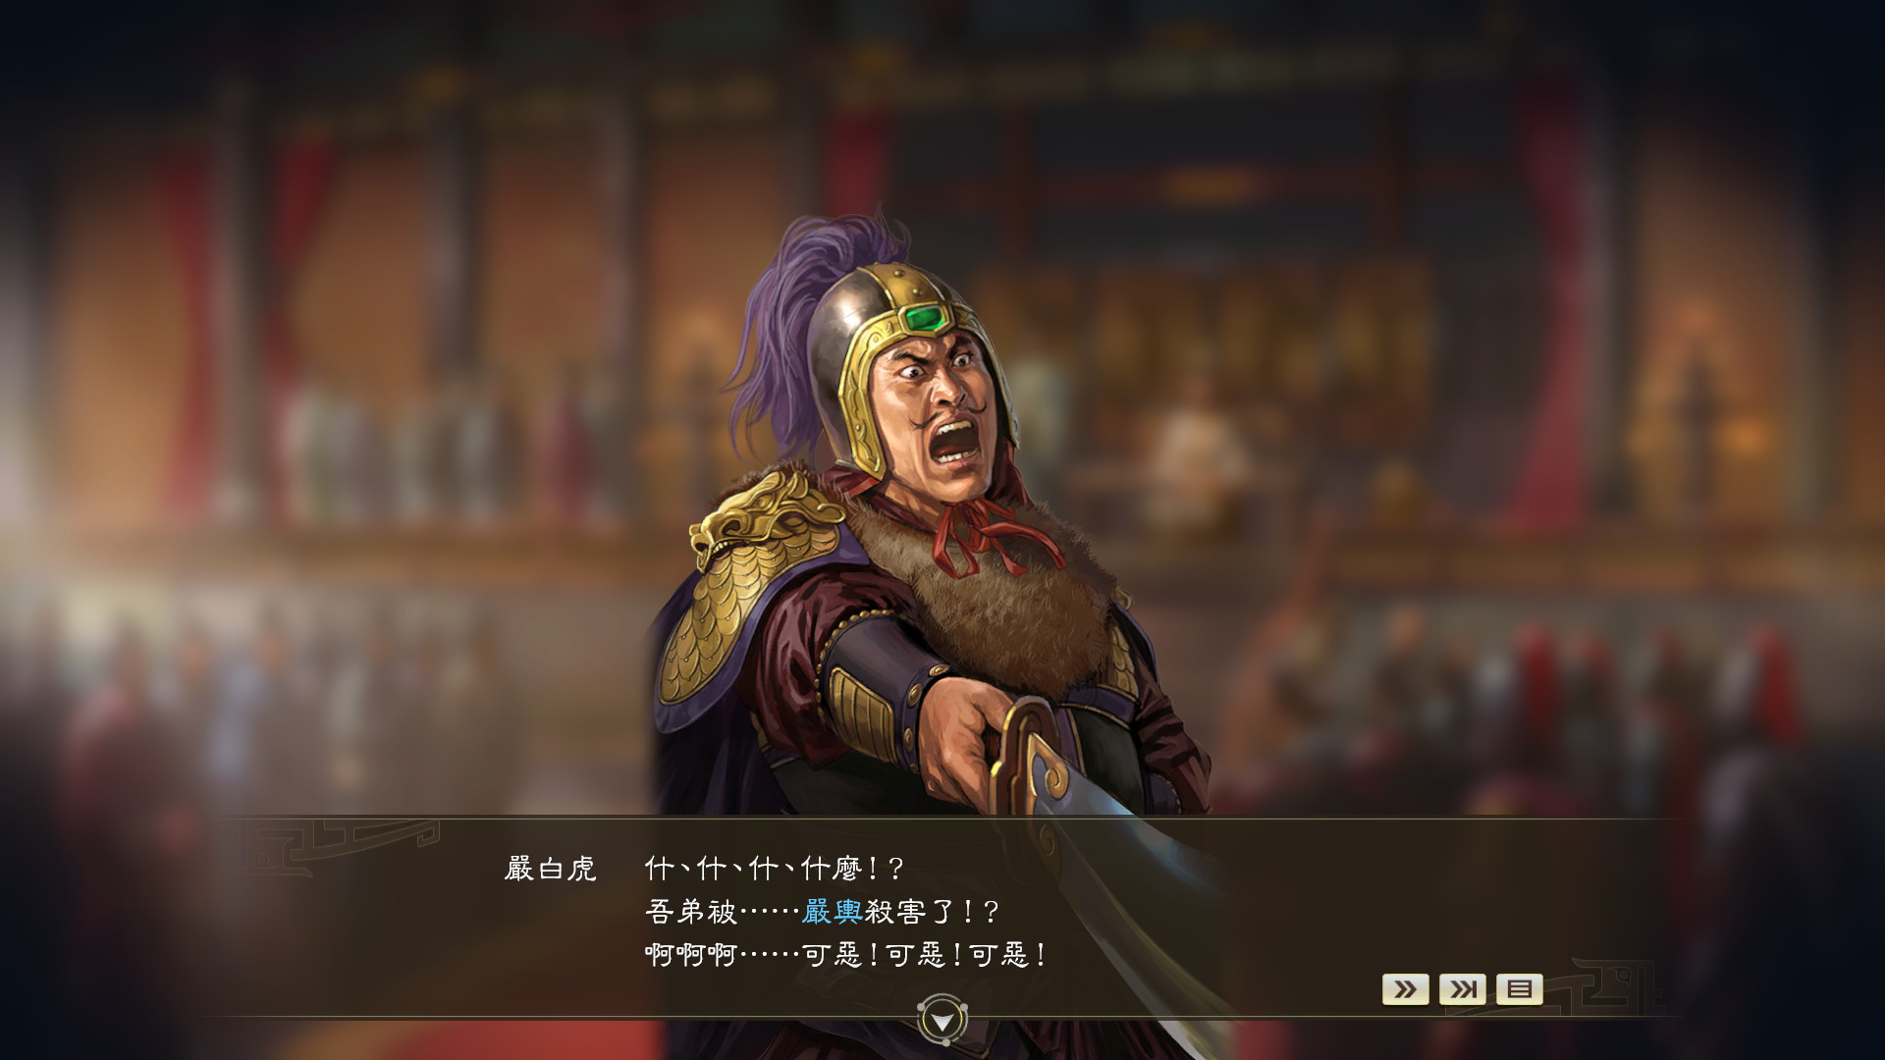Click the fur collar on the character
Image resolution: width=1885 pixels, height=1060 pixels.
tap(992, 589)
